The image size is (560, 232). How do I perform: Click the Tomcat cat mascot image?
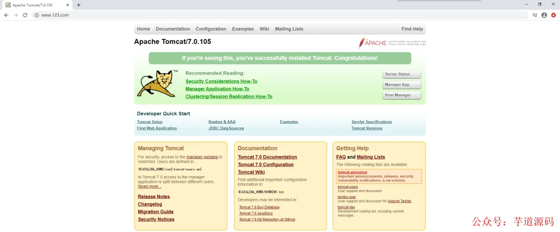click(x=157, y=83)
